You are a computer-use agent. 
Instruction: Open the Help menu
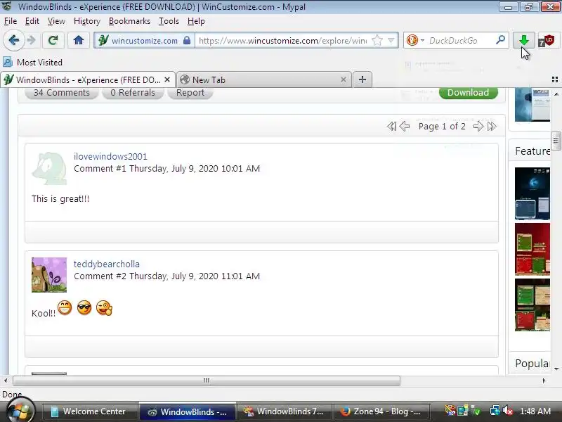196,21
